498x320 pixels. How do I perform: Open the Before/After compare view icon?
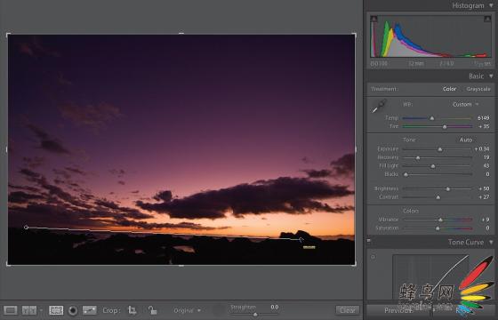tap(28, 310)
